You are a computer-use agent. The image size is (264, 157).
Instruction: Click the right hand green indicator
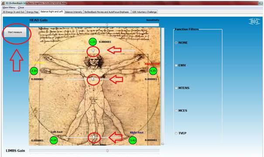tap(153, 71)
